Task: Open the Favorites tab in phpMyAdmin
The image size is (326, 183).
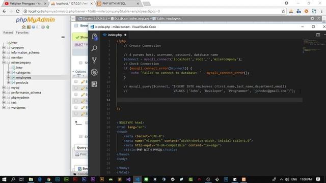Action: pyautogui.click(x=22, y=33)
